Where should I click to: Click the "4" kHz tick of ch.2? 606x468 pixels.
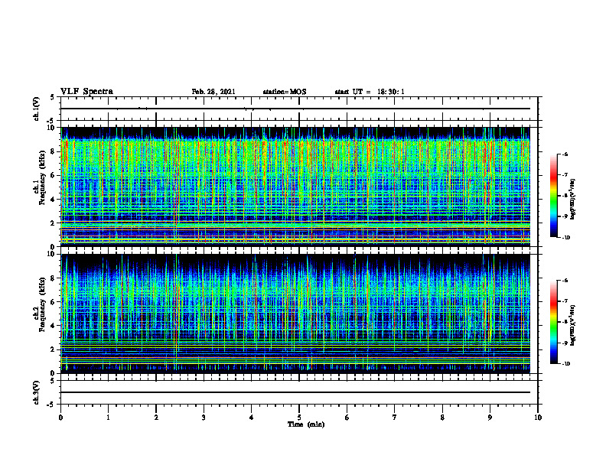pyautogui.click(x=54, y=327)
